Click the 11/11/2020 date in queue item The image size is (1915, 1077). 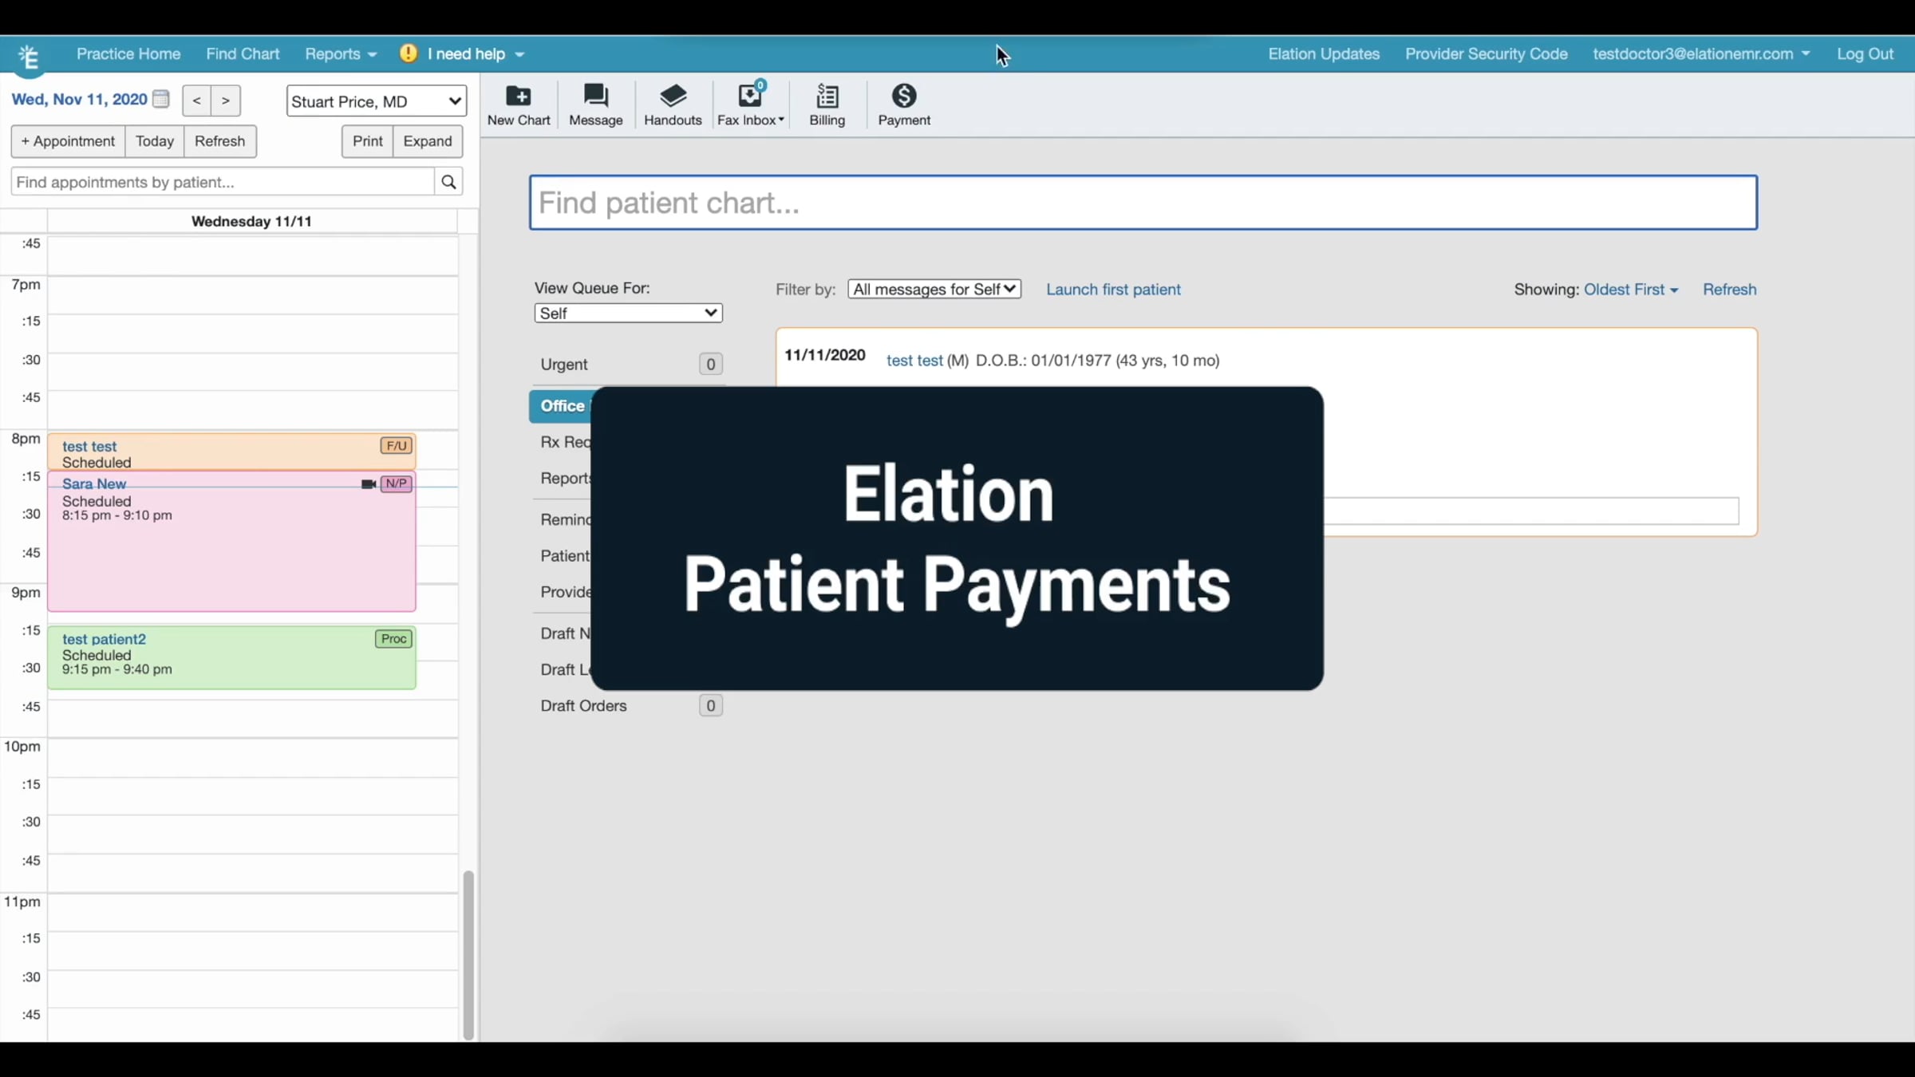point(825,355)
